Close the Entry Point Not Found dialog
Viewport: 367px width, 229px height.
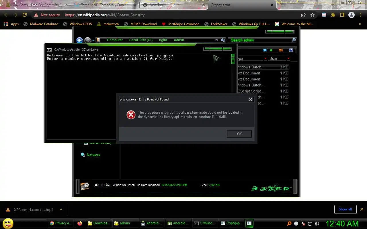coord(251,99)
